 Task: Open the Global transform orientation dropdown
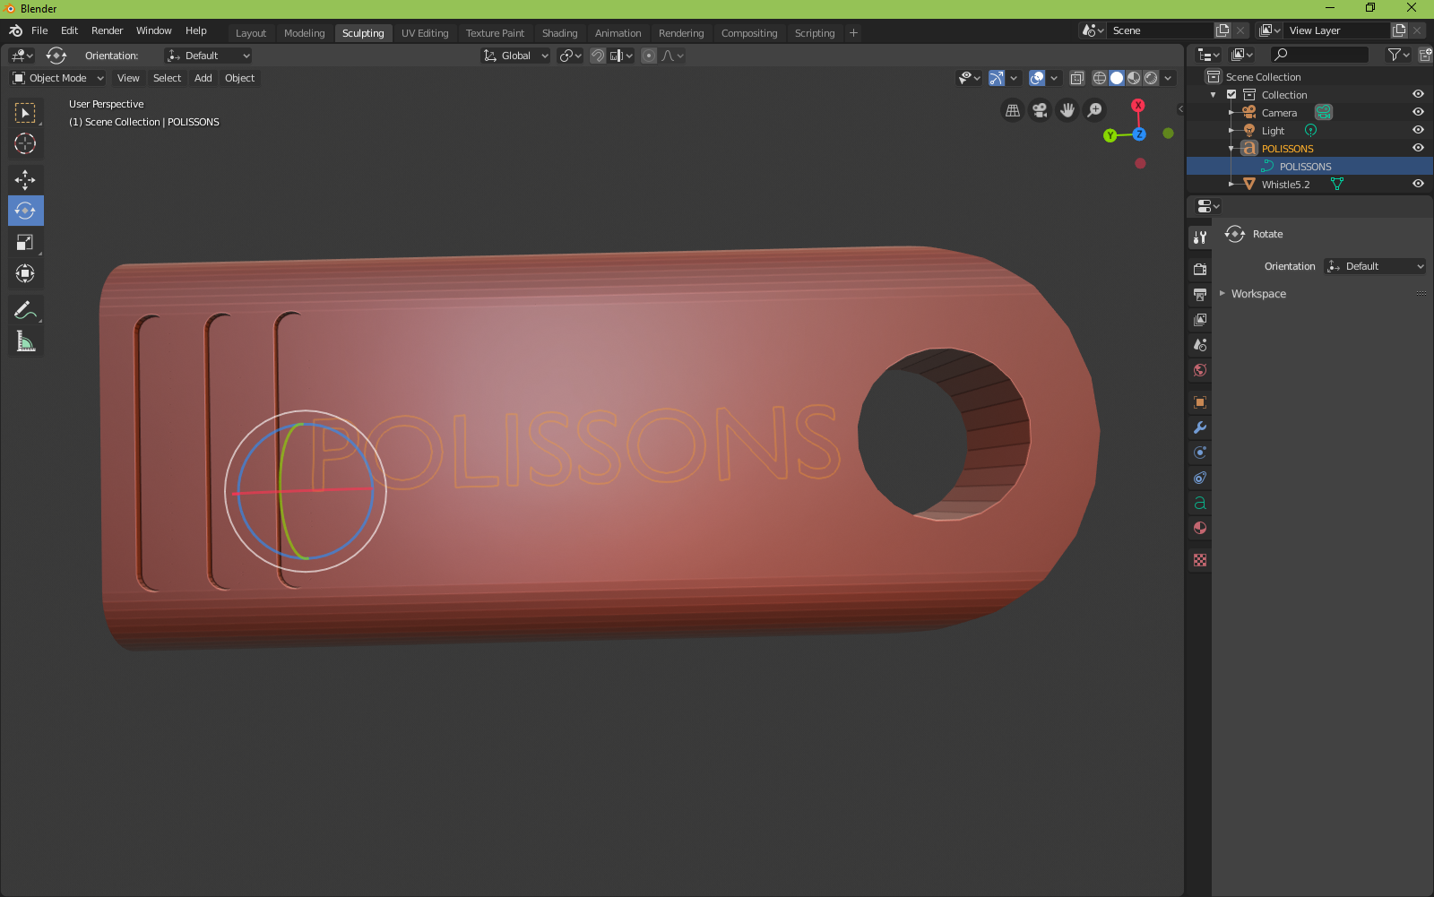point(515,56)
